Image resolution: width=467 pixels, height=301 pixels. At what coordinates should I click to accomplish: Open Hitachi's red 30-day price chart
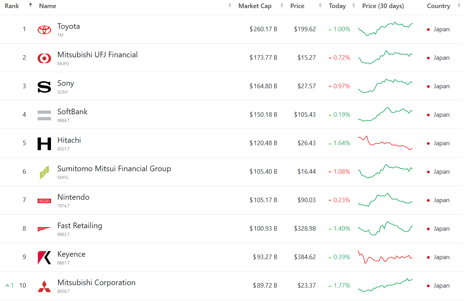[x=385, y=143]
